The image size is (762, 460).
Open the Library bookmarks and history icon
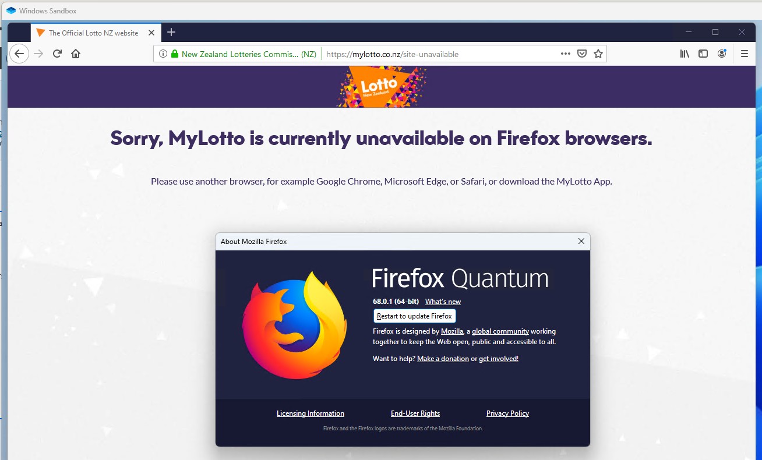[685, 54]
